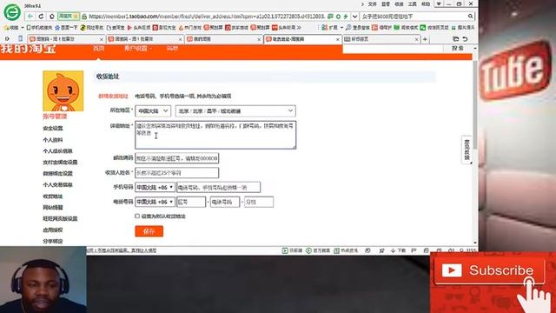556x313 pixels.
Task: Open 个人资料 in left sidebar
Action: click(53, 140)
